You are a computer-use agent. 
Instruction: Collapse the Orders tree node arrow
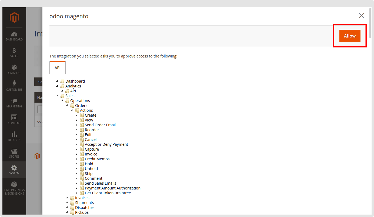pos(67,106)
